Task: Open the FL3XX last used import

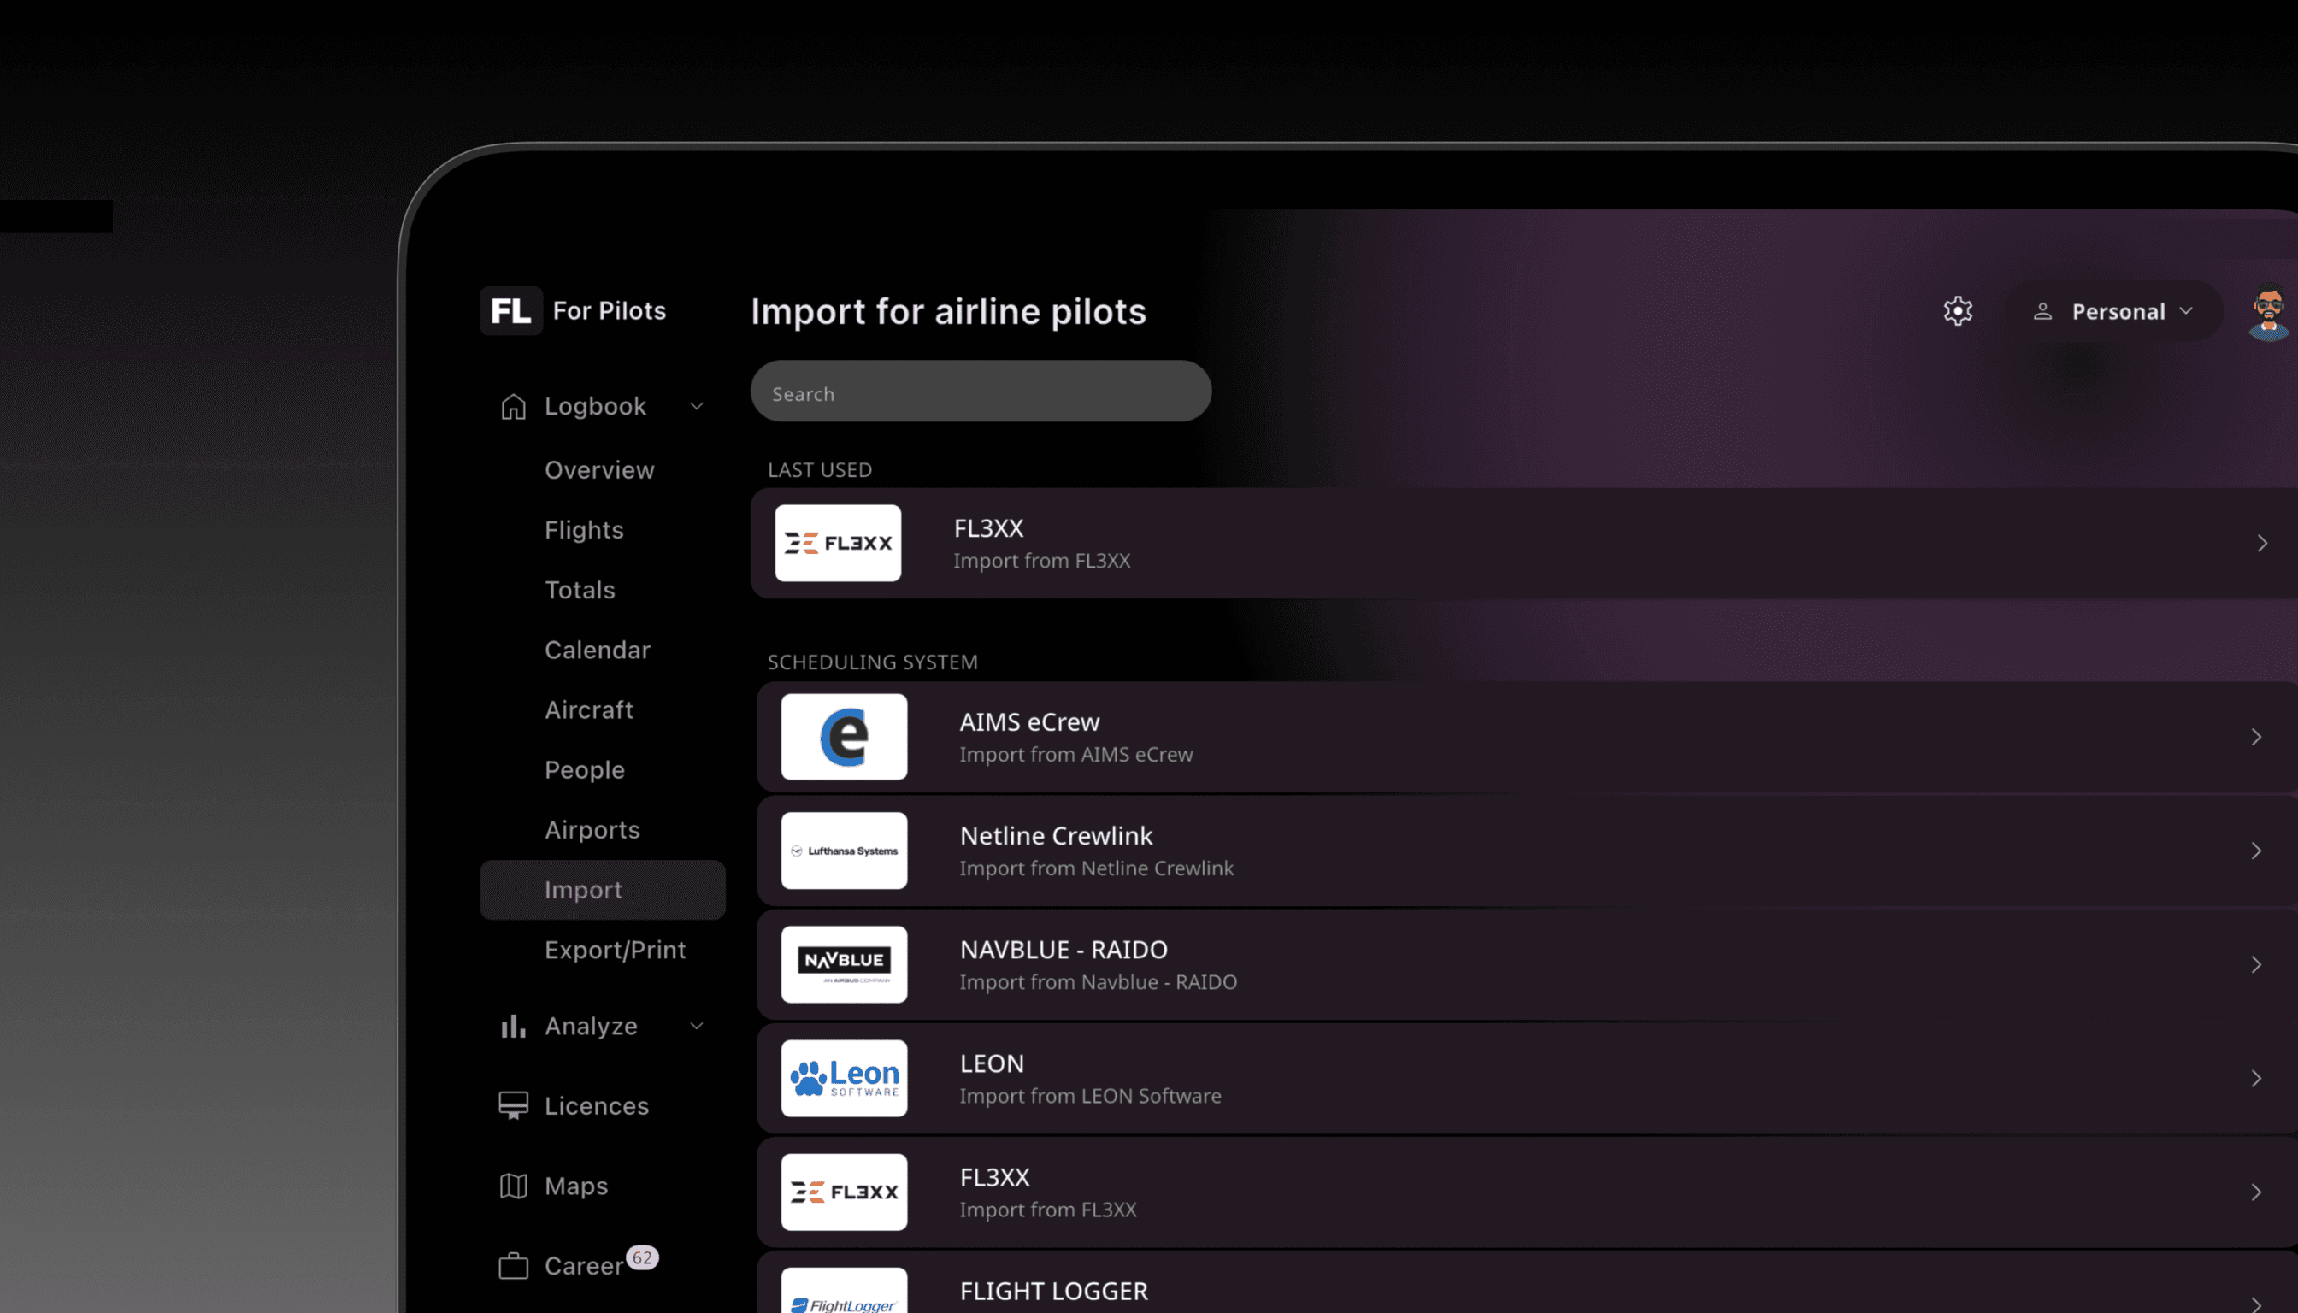Action: click(x=1352, y=543)
